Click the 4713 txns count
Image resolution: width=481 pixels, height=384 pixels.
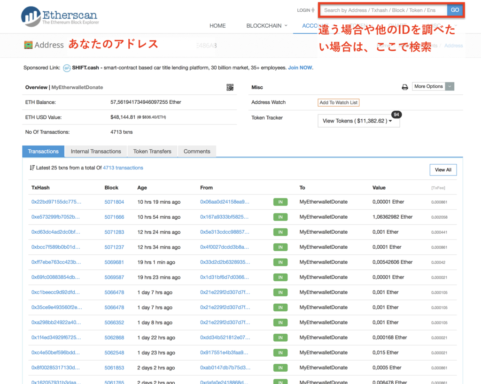pos(122,132)
